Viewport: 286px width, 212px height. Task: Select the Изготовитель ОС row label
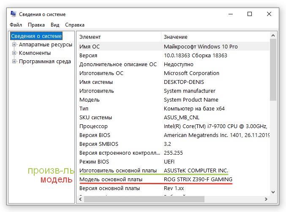101,73
